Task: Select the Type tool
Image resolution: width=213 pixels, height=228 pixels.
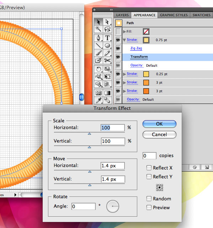Action: tap(107, 38)
